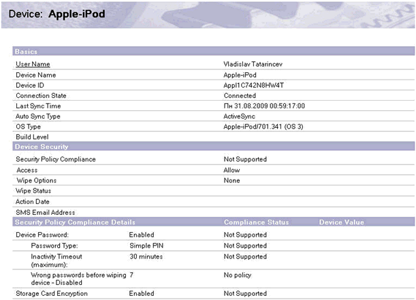This screenshot has height=300, width=416.
Task: Select the 'Apple-iPod' device name value
Action: 240,75
